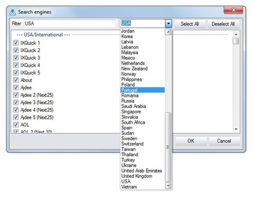Choose Turkey from the country list
253x198 pixels.
pos(142,160)
